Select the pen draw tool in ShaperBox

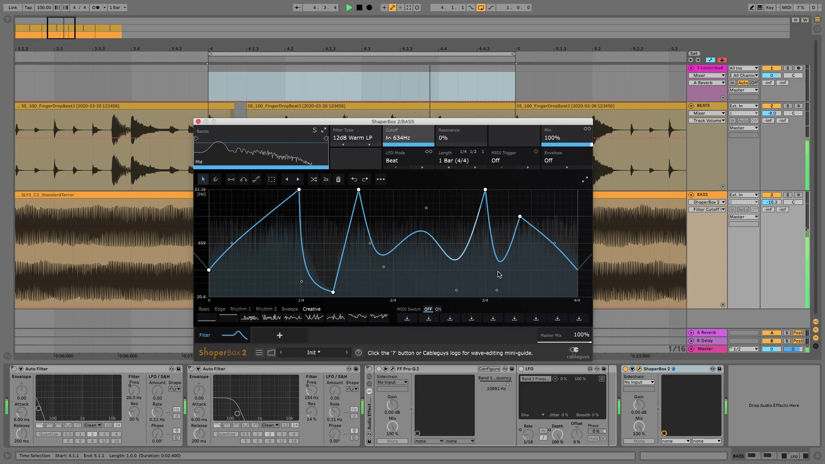click(x=216, y=180)
